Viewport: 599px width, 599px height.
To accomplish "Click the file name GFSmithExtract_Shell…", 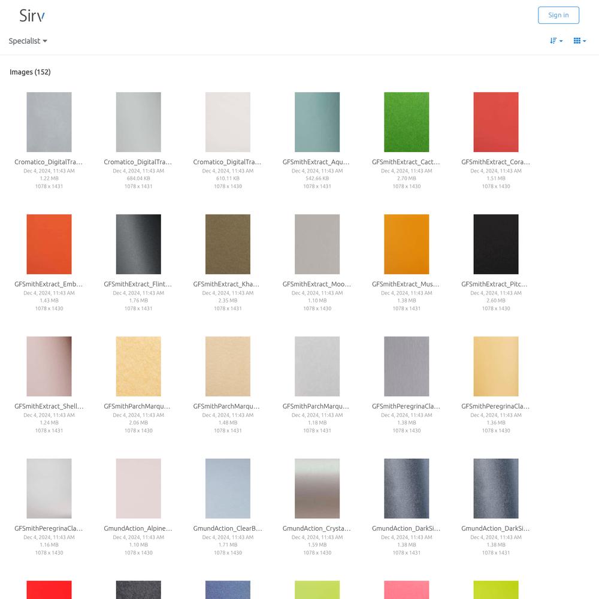I will pos(49,407).
